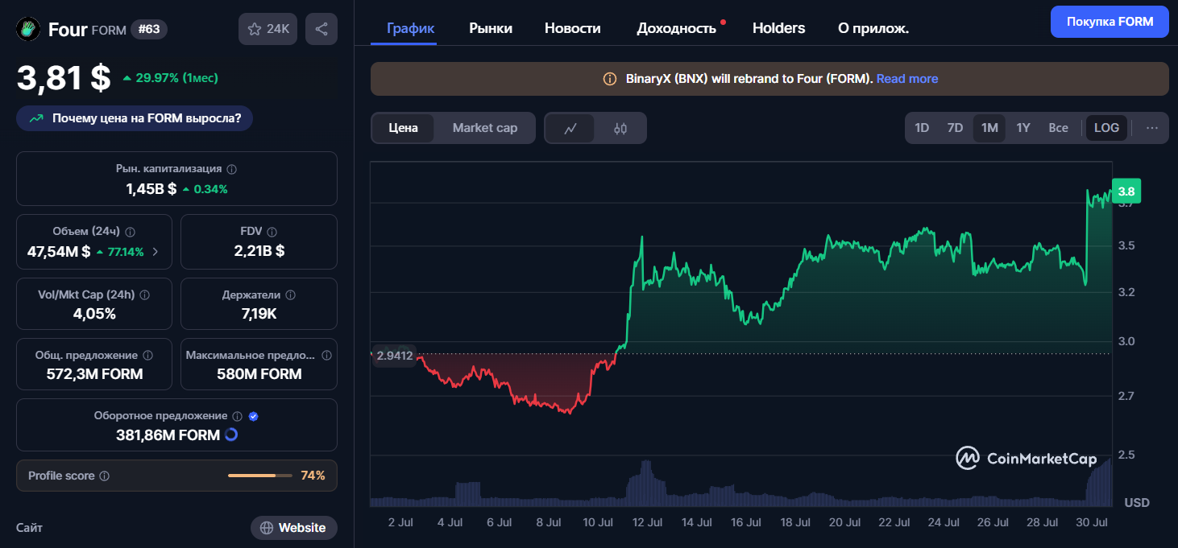Screen dimensions: 1178x548
Task: Click the 572,3M FORM total supply value
Action: 95,374
